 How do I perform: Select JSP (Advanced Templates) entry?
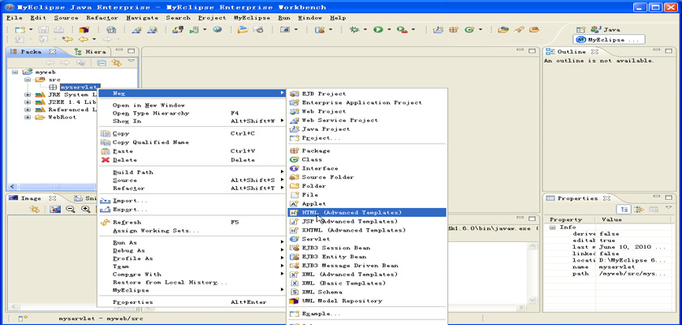pyautogui.click(x=367, y=221)
